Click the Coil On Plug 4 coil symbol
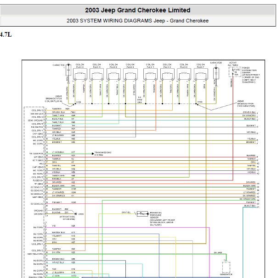The height and width of the screenshot is (278, 277). coord(97,74)
